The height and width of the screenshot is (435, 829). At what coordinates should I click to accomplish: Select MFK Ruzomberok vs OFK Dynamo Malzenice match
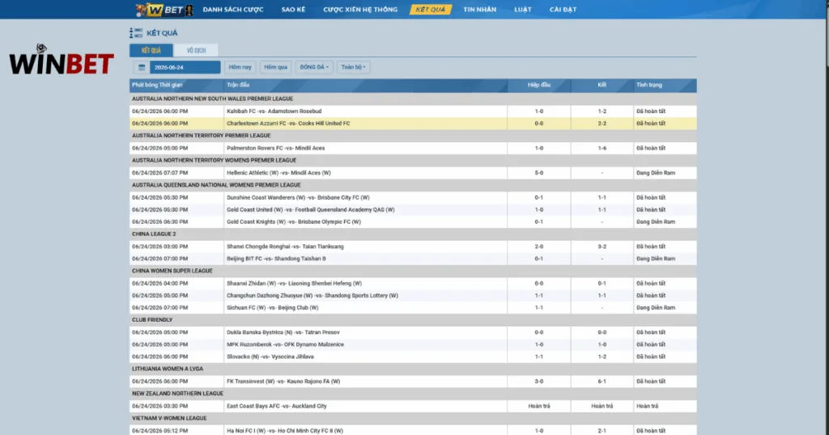pyautogui.click(x=413, y=344)
